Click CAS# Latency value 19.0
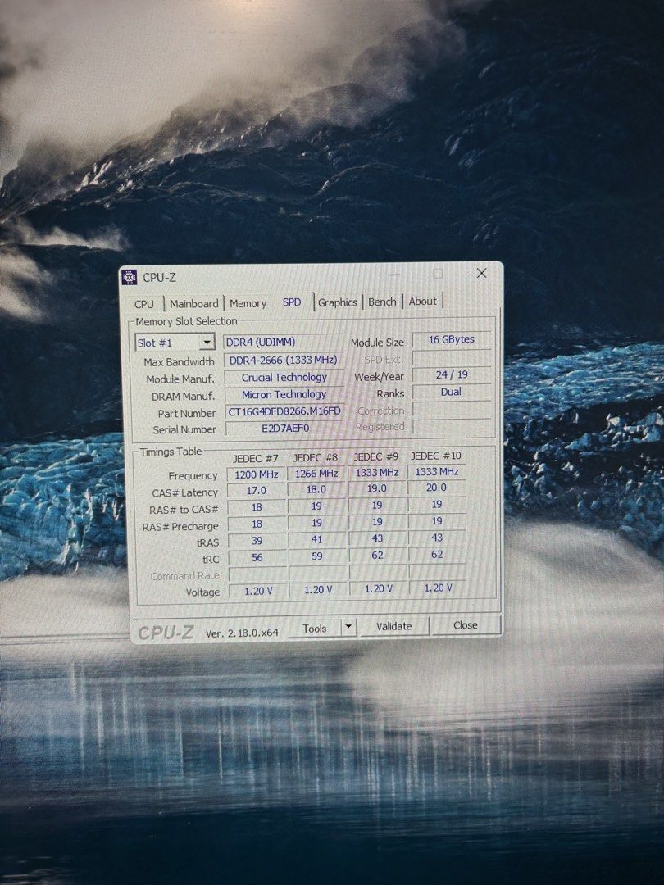This screenshot has height=885, width=664. click(x=377, y=488)
